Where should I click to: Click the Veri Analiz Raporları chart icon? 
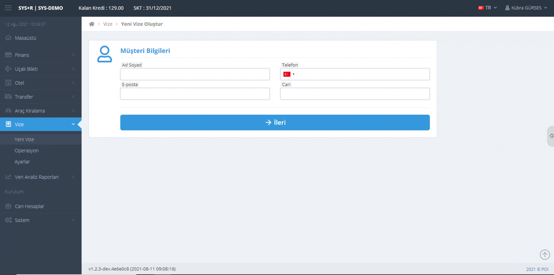8,177
